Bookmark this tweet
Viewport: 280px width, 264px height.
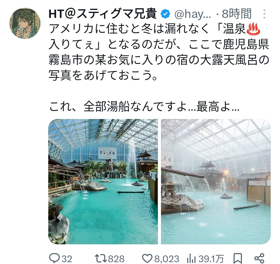[x=238, y=258]
